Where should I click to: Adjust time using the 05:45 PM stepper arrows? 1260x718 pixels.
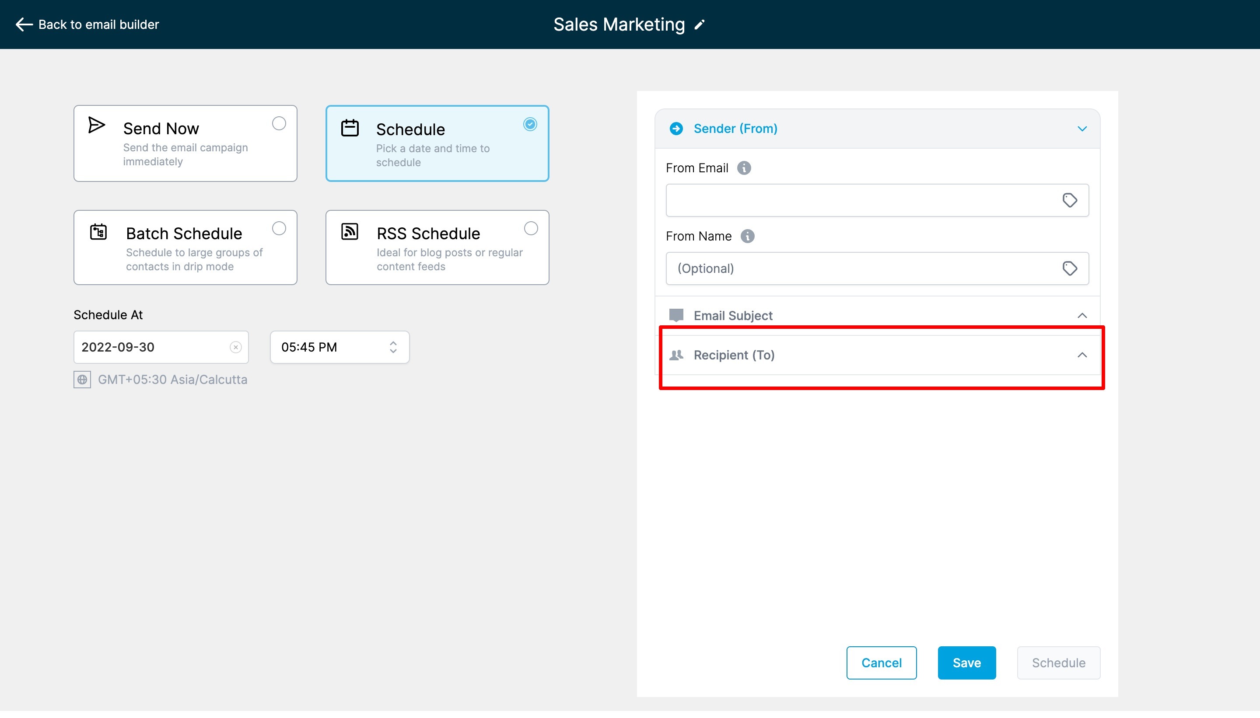point(393,347)
